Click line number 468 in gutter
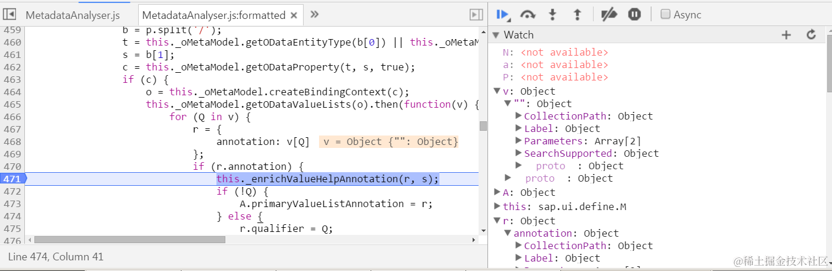 pyautogui.click(x=12, y=141)
